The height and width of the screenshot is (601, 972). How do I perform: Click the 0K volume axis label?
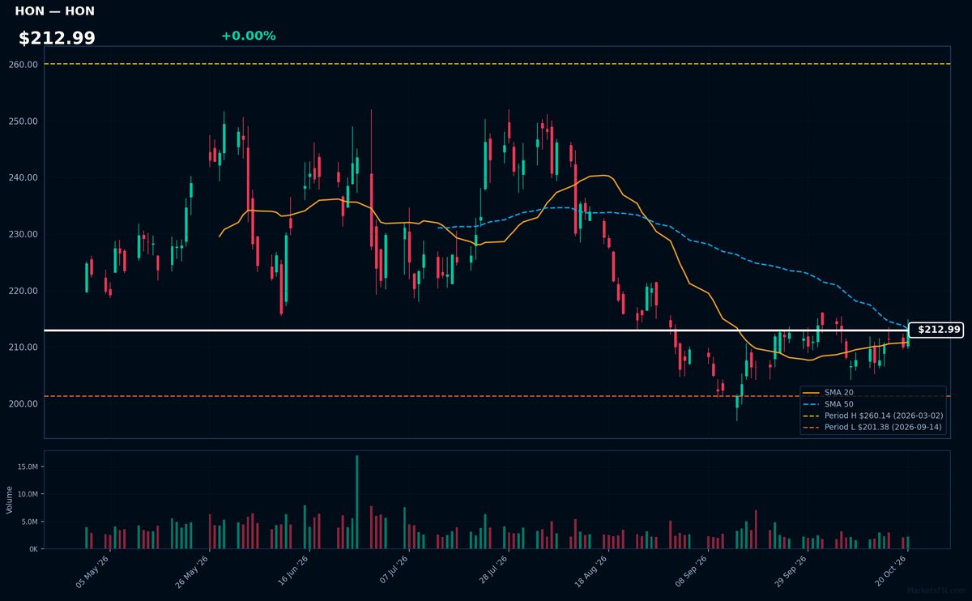[x=33, y=549]
